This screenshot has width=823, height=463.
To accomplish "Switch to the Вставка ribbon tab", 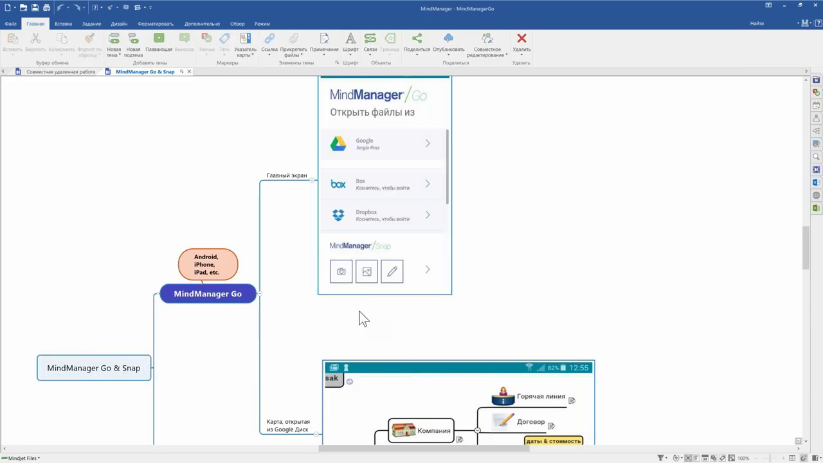I will pos(63,24).
